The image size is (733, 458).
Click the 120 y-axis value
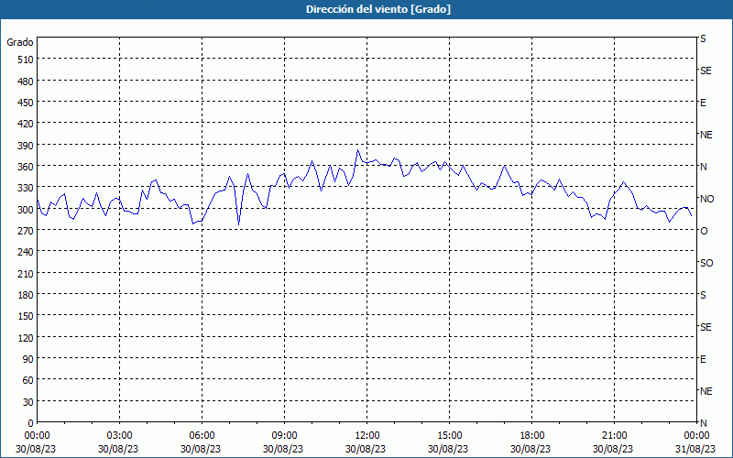click(x=26, y=338)
